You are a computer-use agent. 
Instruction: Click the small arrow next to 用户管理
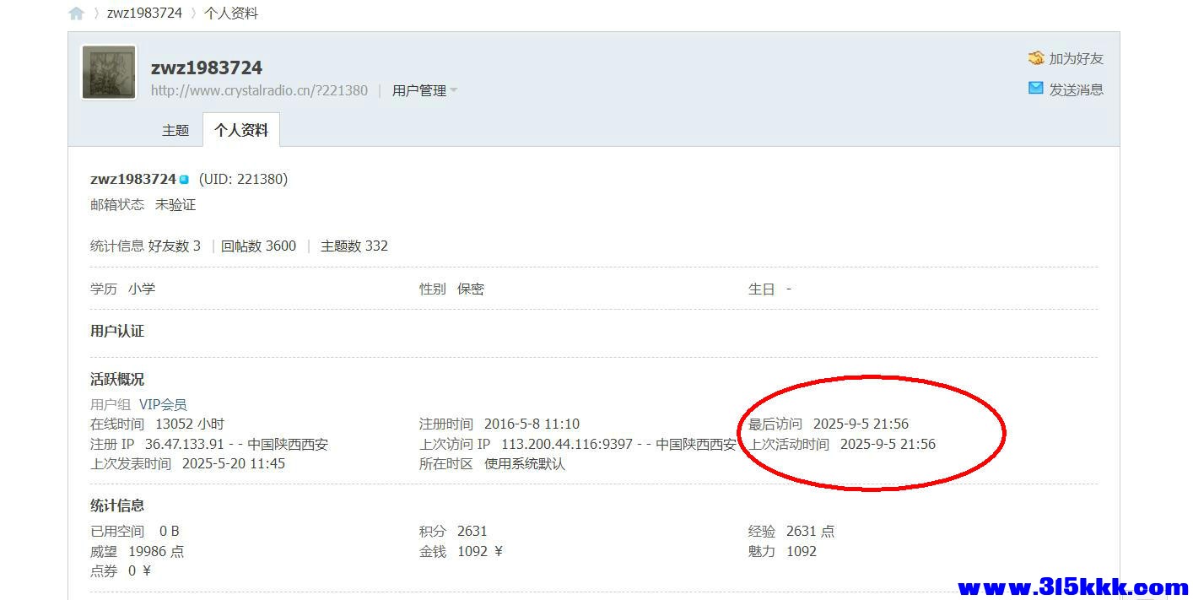pos(454,90)
